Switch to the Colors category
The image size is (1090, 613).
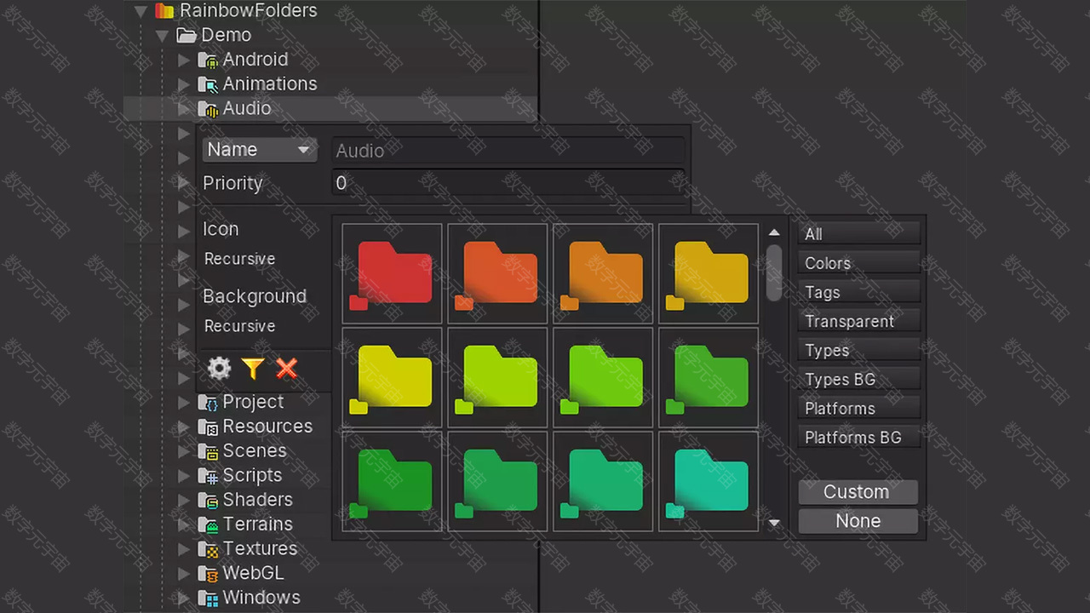859,263
